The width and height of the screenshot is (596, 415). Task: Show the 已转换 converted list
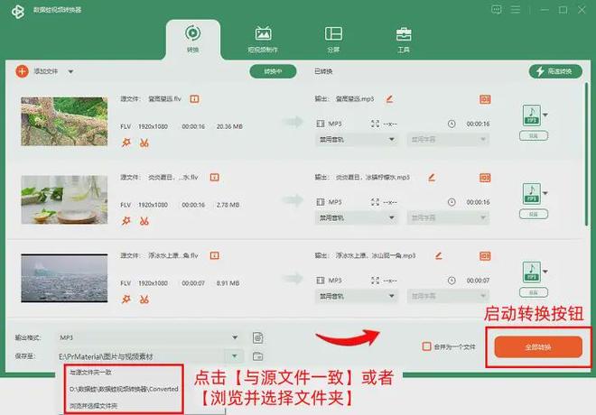pyautogui.click(x=323, y=71)
